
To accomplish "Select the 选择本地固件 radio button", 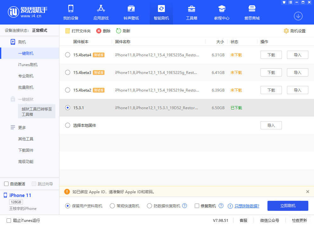I will point(68,125).
